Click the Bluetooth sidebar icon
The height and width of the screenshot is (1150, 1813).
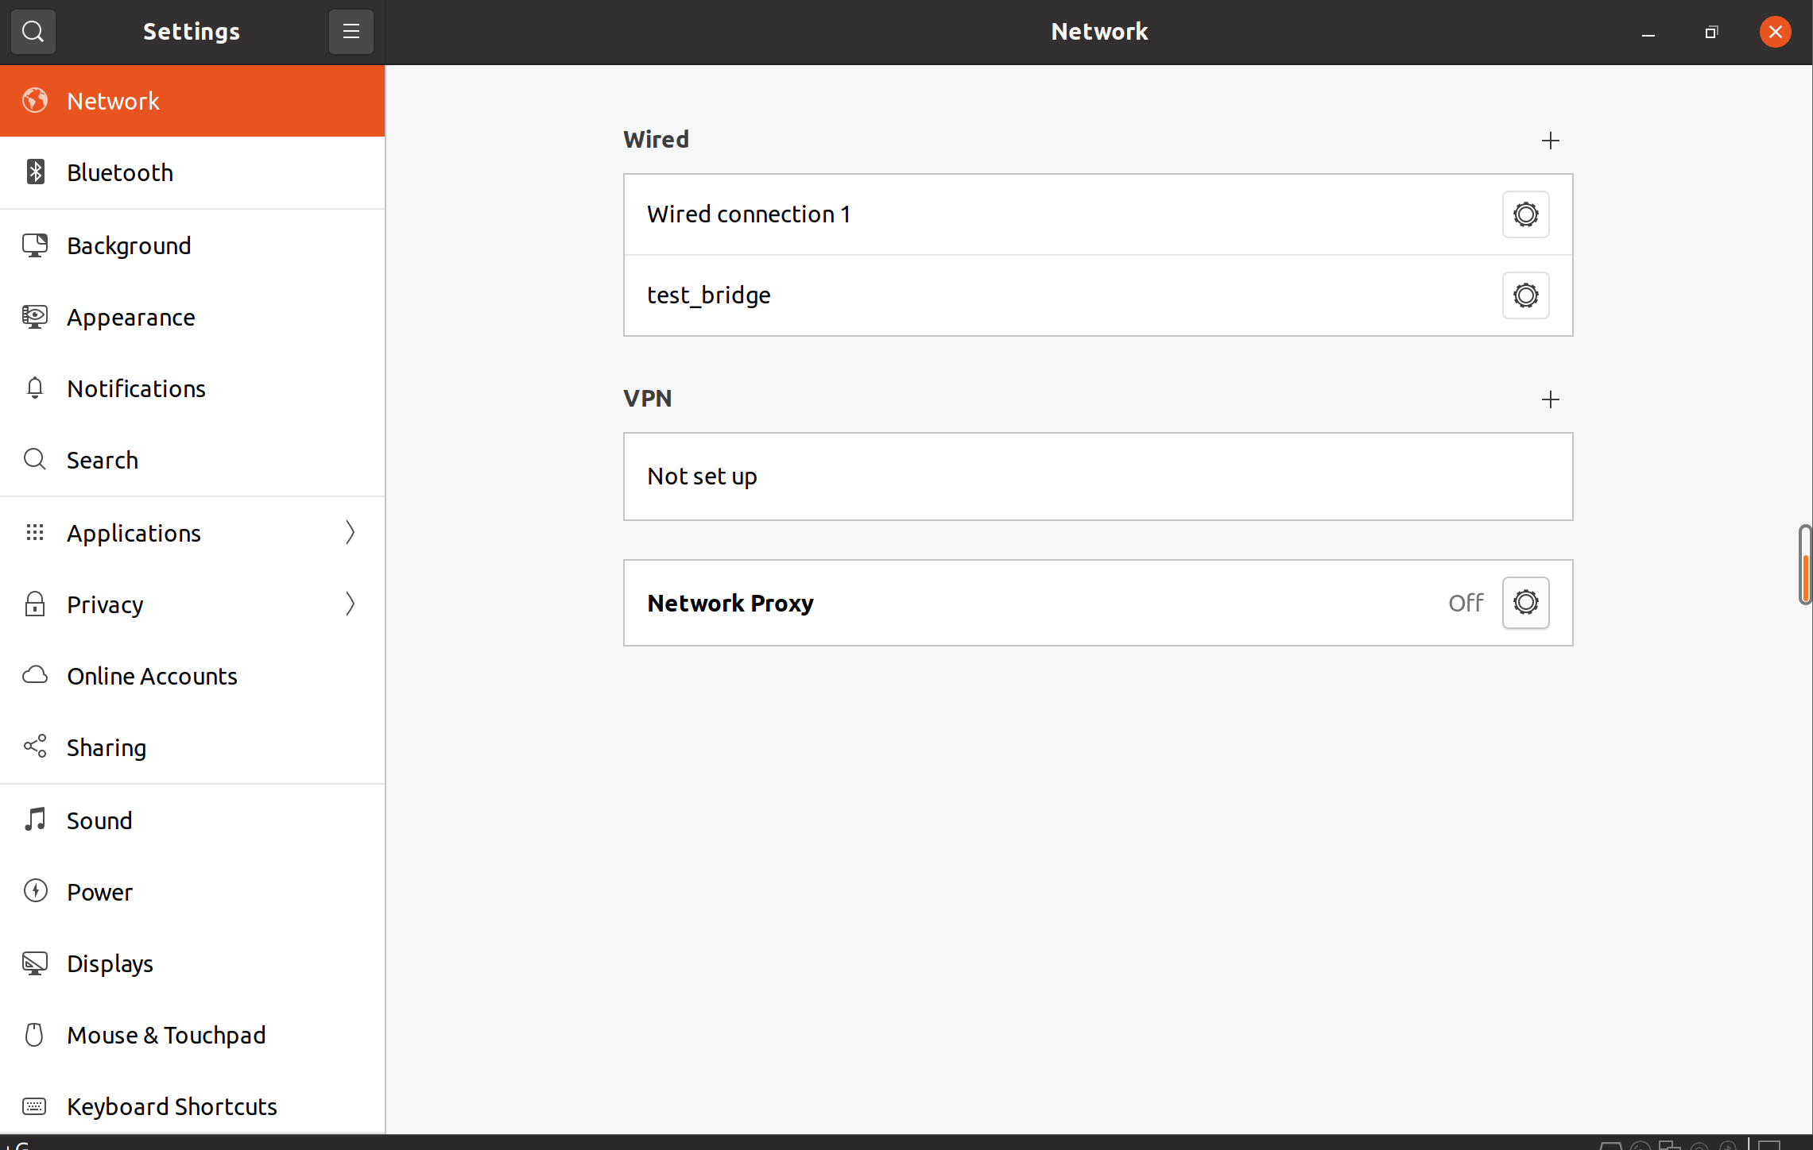(35, 172)
